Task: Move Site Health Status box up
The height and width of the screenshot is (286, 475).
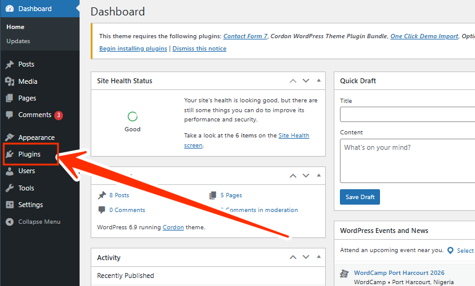Action: [x=293, y=81]
